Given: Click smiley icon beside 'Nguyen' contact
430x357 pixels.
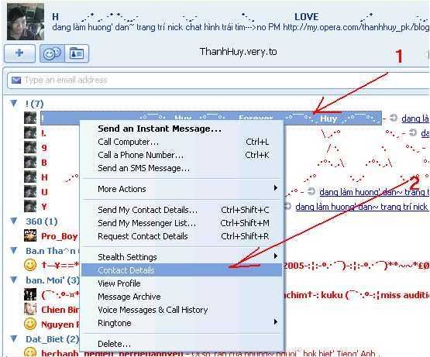Looking at the screenshot, I should 30,324.
